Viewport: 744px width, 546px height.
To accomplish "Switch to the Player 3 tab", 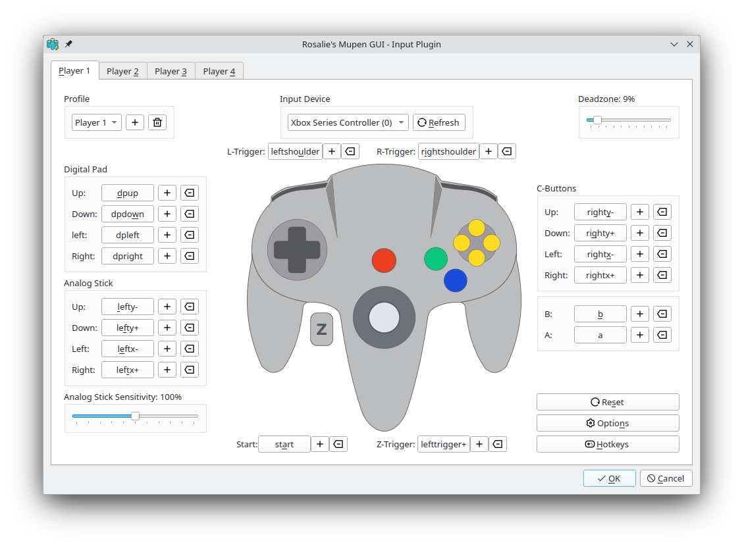I will tap(171, 71).
